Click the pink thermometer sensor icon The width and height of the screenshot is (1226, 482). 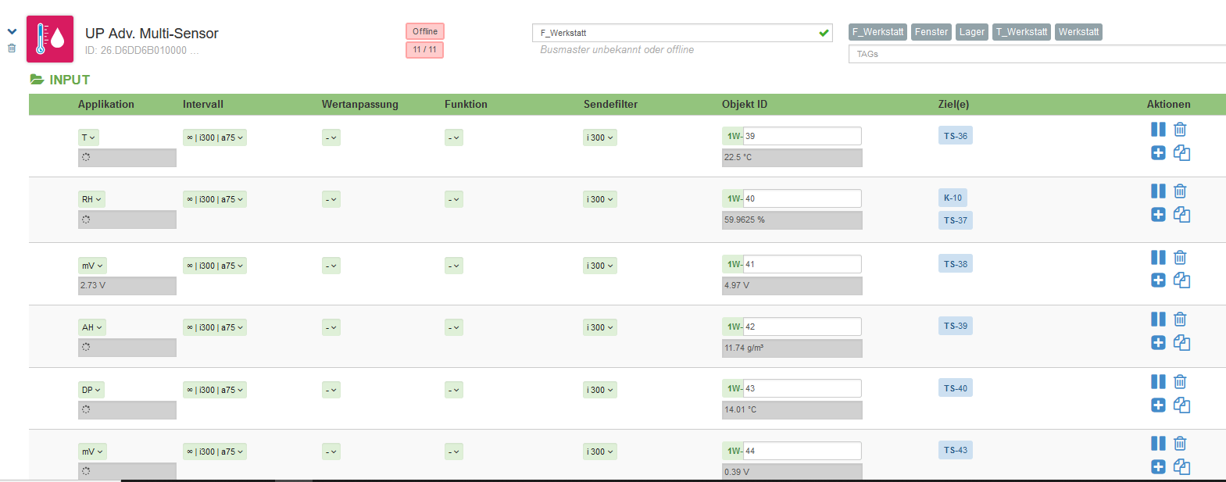pyautogui.click(x=50, y=39)
